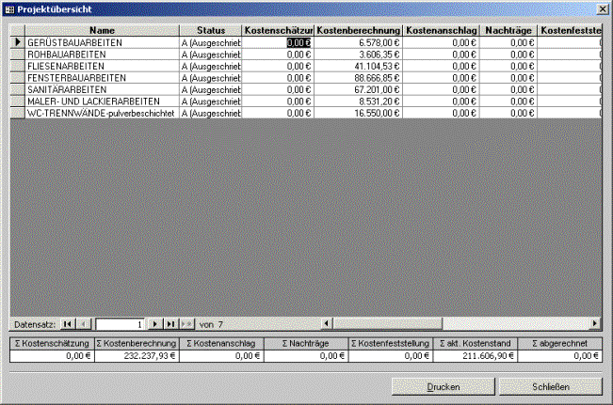Screen dimensions: 613x405
Task: Click the Status column header
Action: click(211, 31)
